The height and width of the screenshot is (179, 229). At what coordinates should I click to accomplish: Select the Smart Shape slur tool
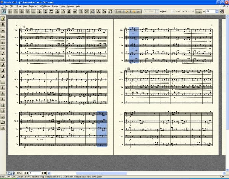pyautogui.click(x=63, y=11)
